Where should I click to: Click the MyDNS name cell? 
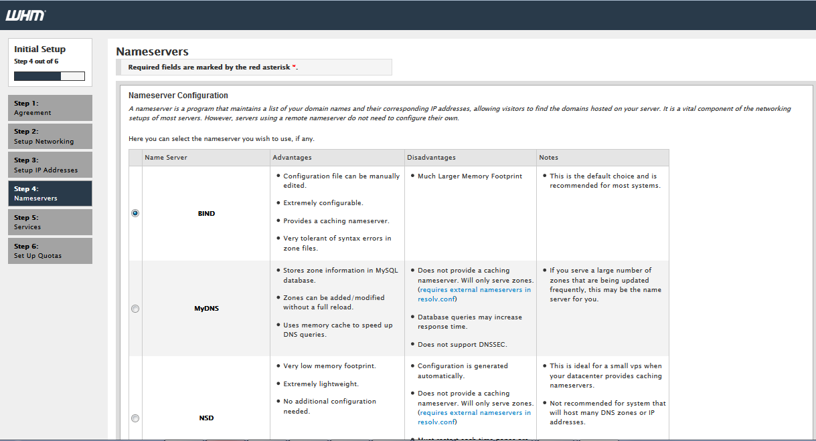[206, 309]
